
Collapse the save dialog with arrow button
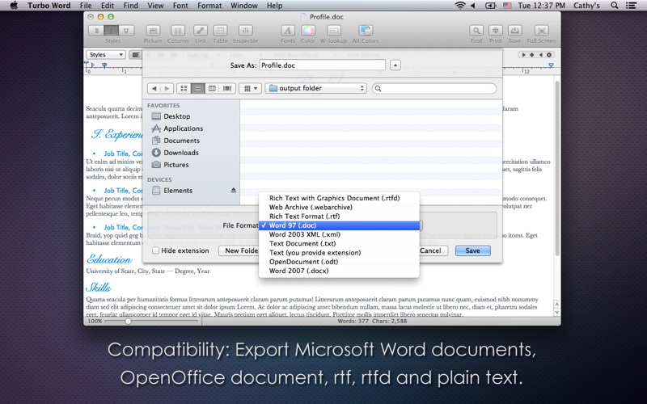[395, 65]
